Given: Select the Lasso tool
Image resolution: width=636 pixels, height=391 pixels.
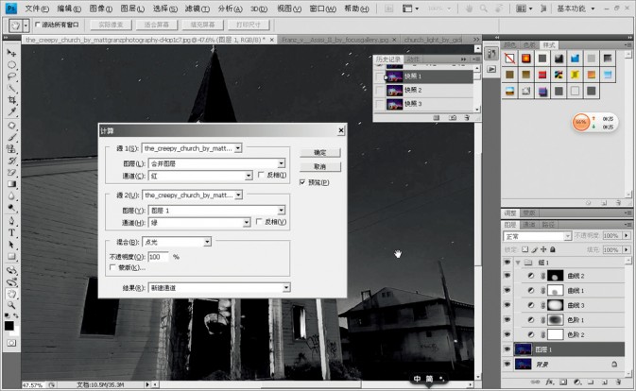Looking at the screenshot, I should coord(11,76).
